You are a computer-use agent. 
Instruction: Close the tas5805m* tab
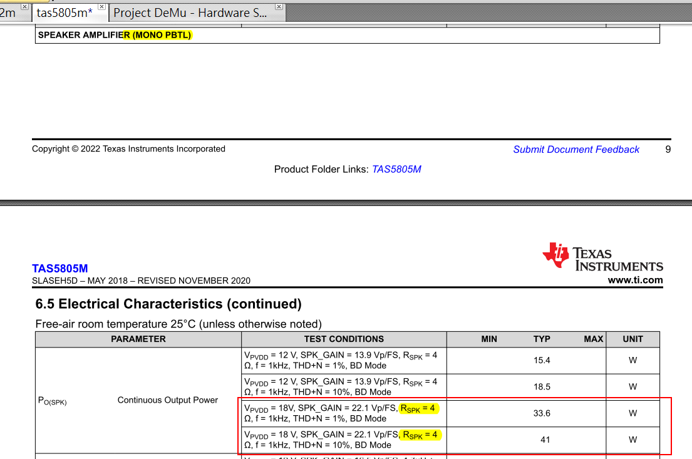[102, 7]
